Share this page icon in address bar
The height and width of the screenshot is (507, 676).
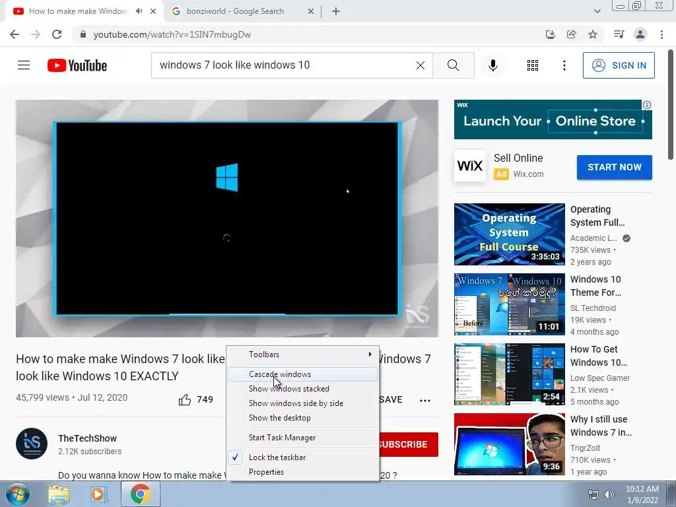pyautogui.click(x=571, y=34)
